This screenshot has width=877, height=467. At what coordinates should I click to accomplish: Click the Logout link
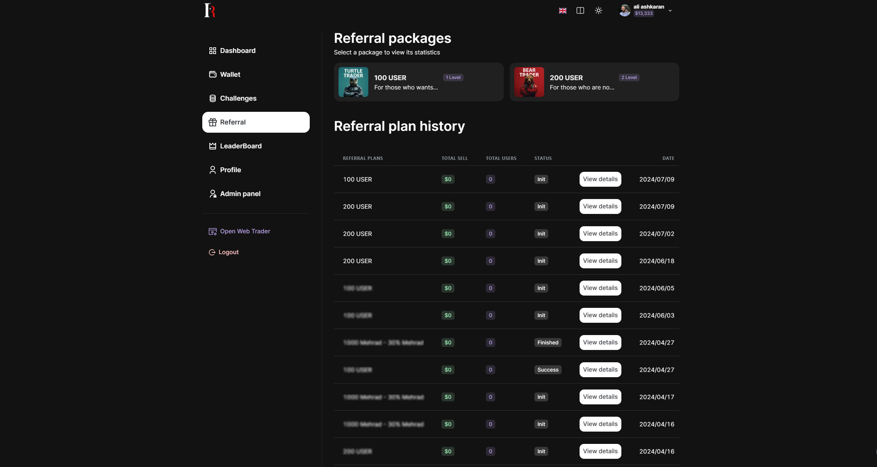click(228, 252)
